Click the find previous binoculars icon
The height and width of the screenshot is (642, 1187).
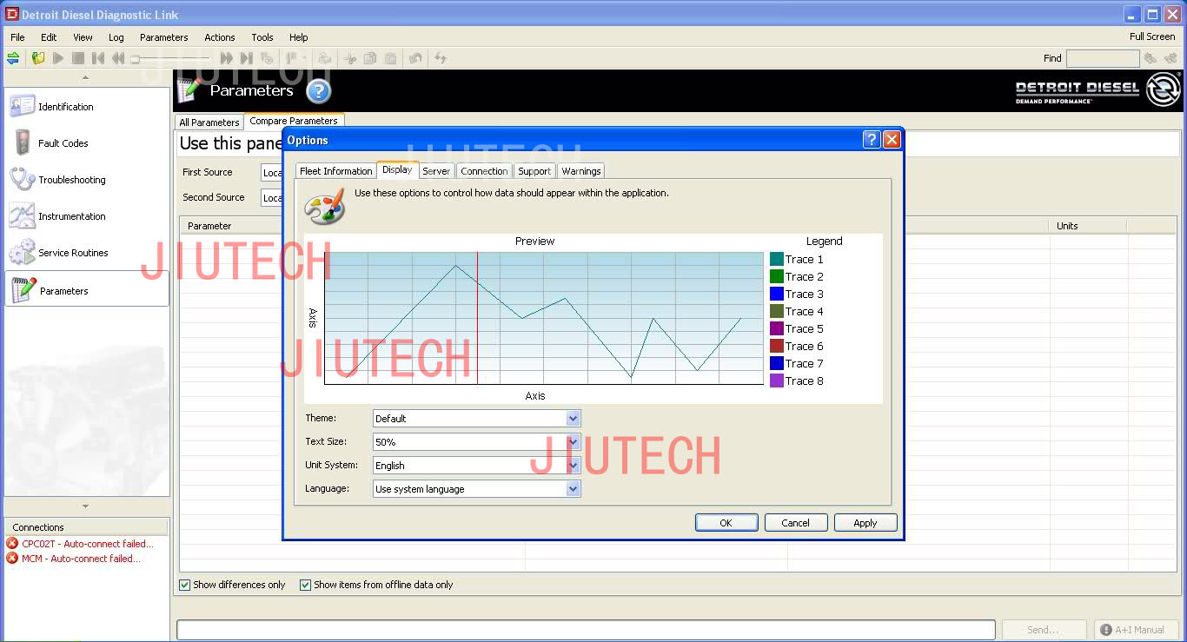click(1151, 58)
